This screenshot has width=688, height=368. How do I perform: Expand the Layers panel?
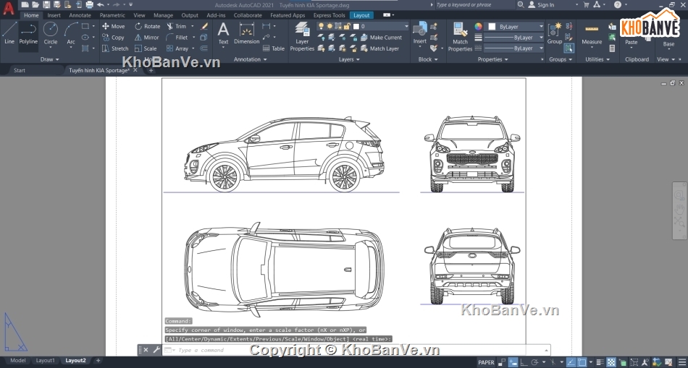[349, 59]
